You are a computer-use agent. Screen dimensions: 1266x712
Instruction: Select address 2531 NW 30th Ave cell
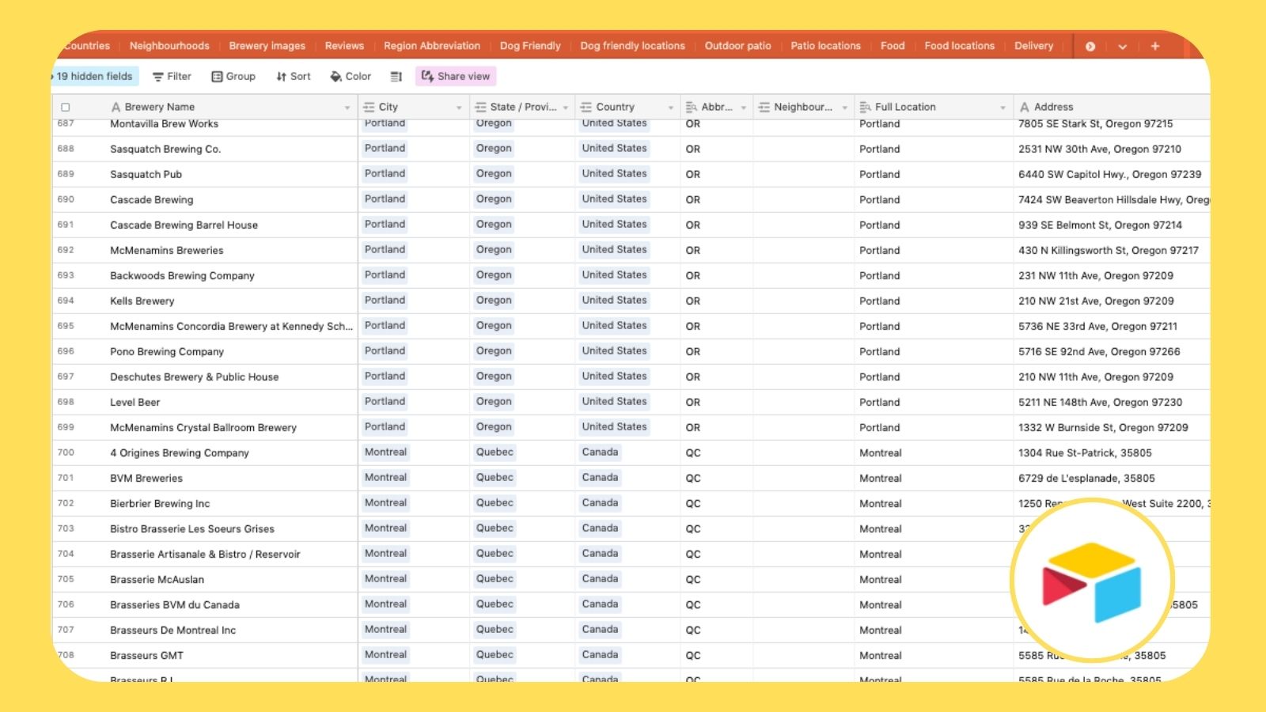1112,149
